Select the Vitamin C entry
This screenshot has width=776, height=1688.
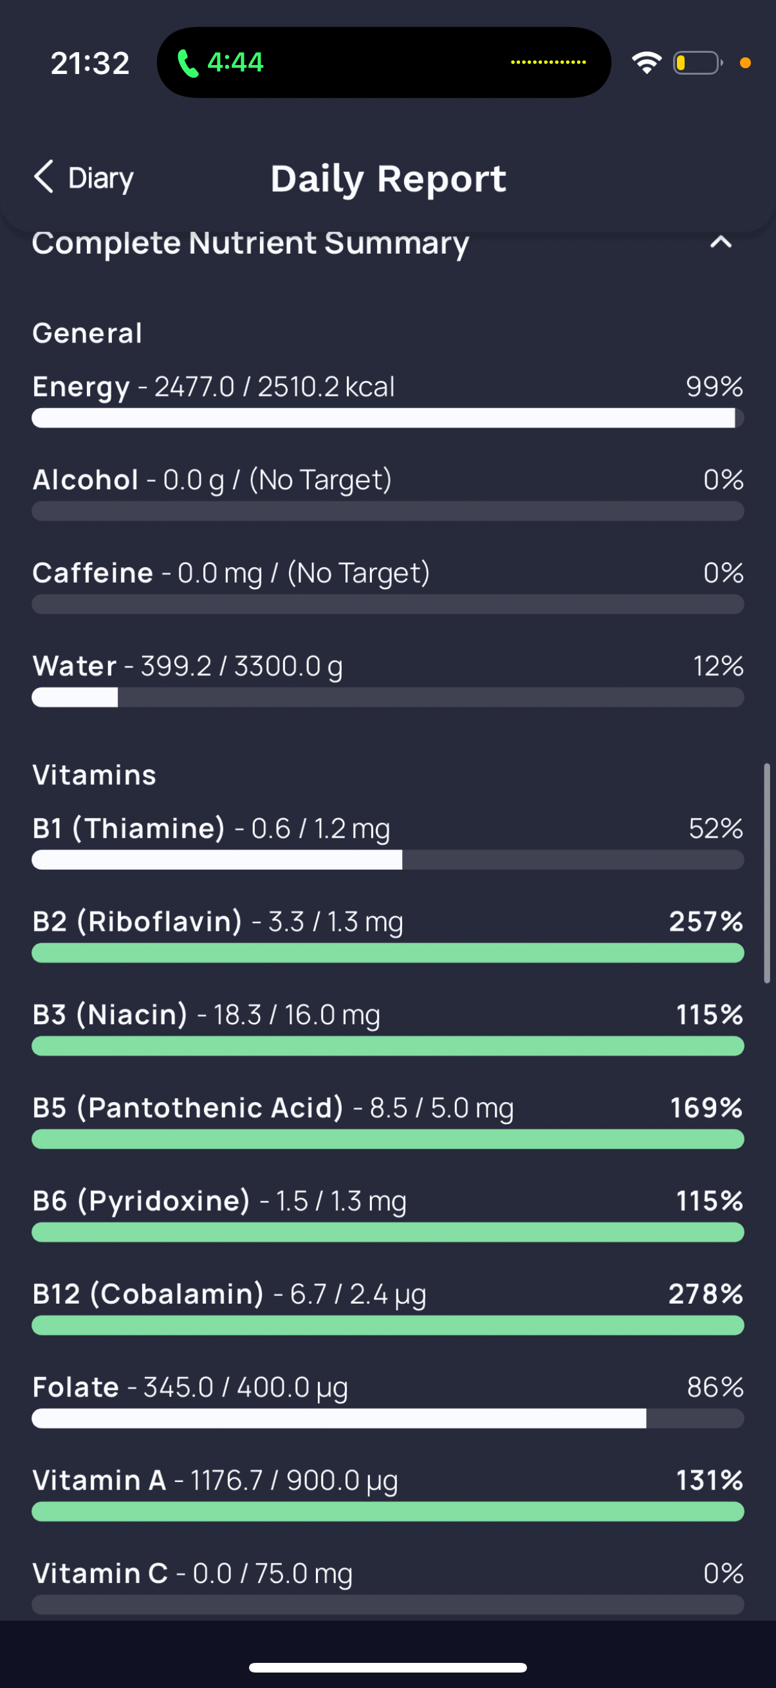387,1586
